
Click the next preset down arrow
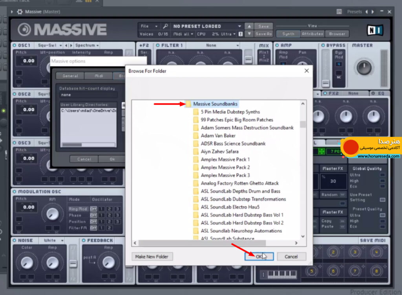[x=249, y=34]
